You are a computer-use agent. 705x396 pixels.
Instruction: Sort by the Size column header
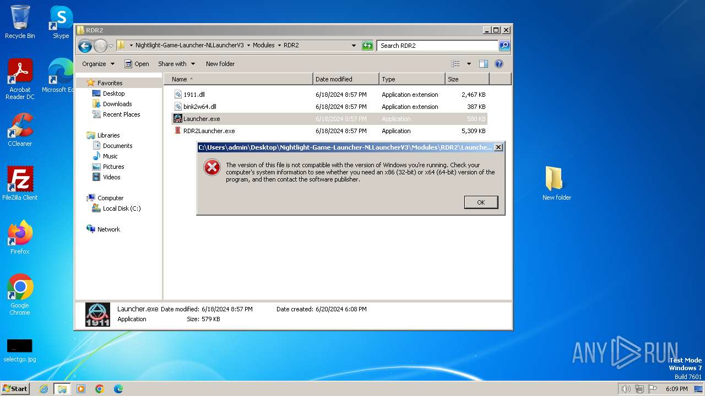(467, 79)
